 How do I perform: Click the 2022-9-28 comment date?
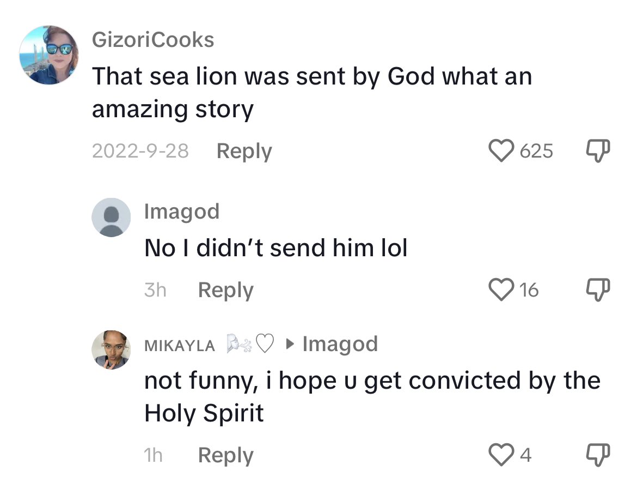(140, 151)
